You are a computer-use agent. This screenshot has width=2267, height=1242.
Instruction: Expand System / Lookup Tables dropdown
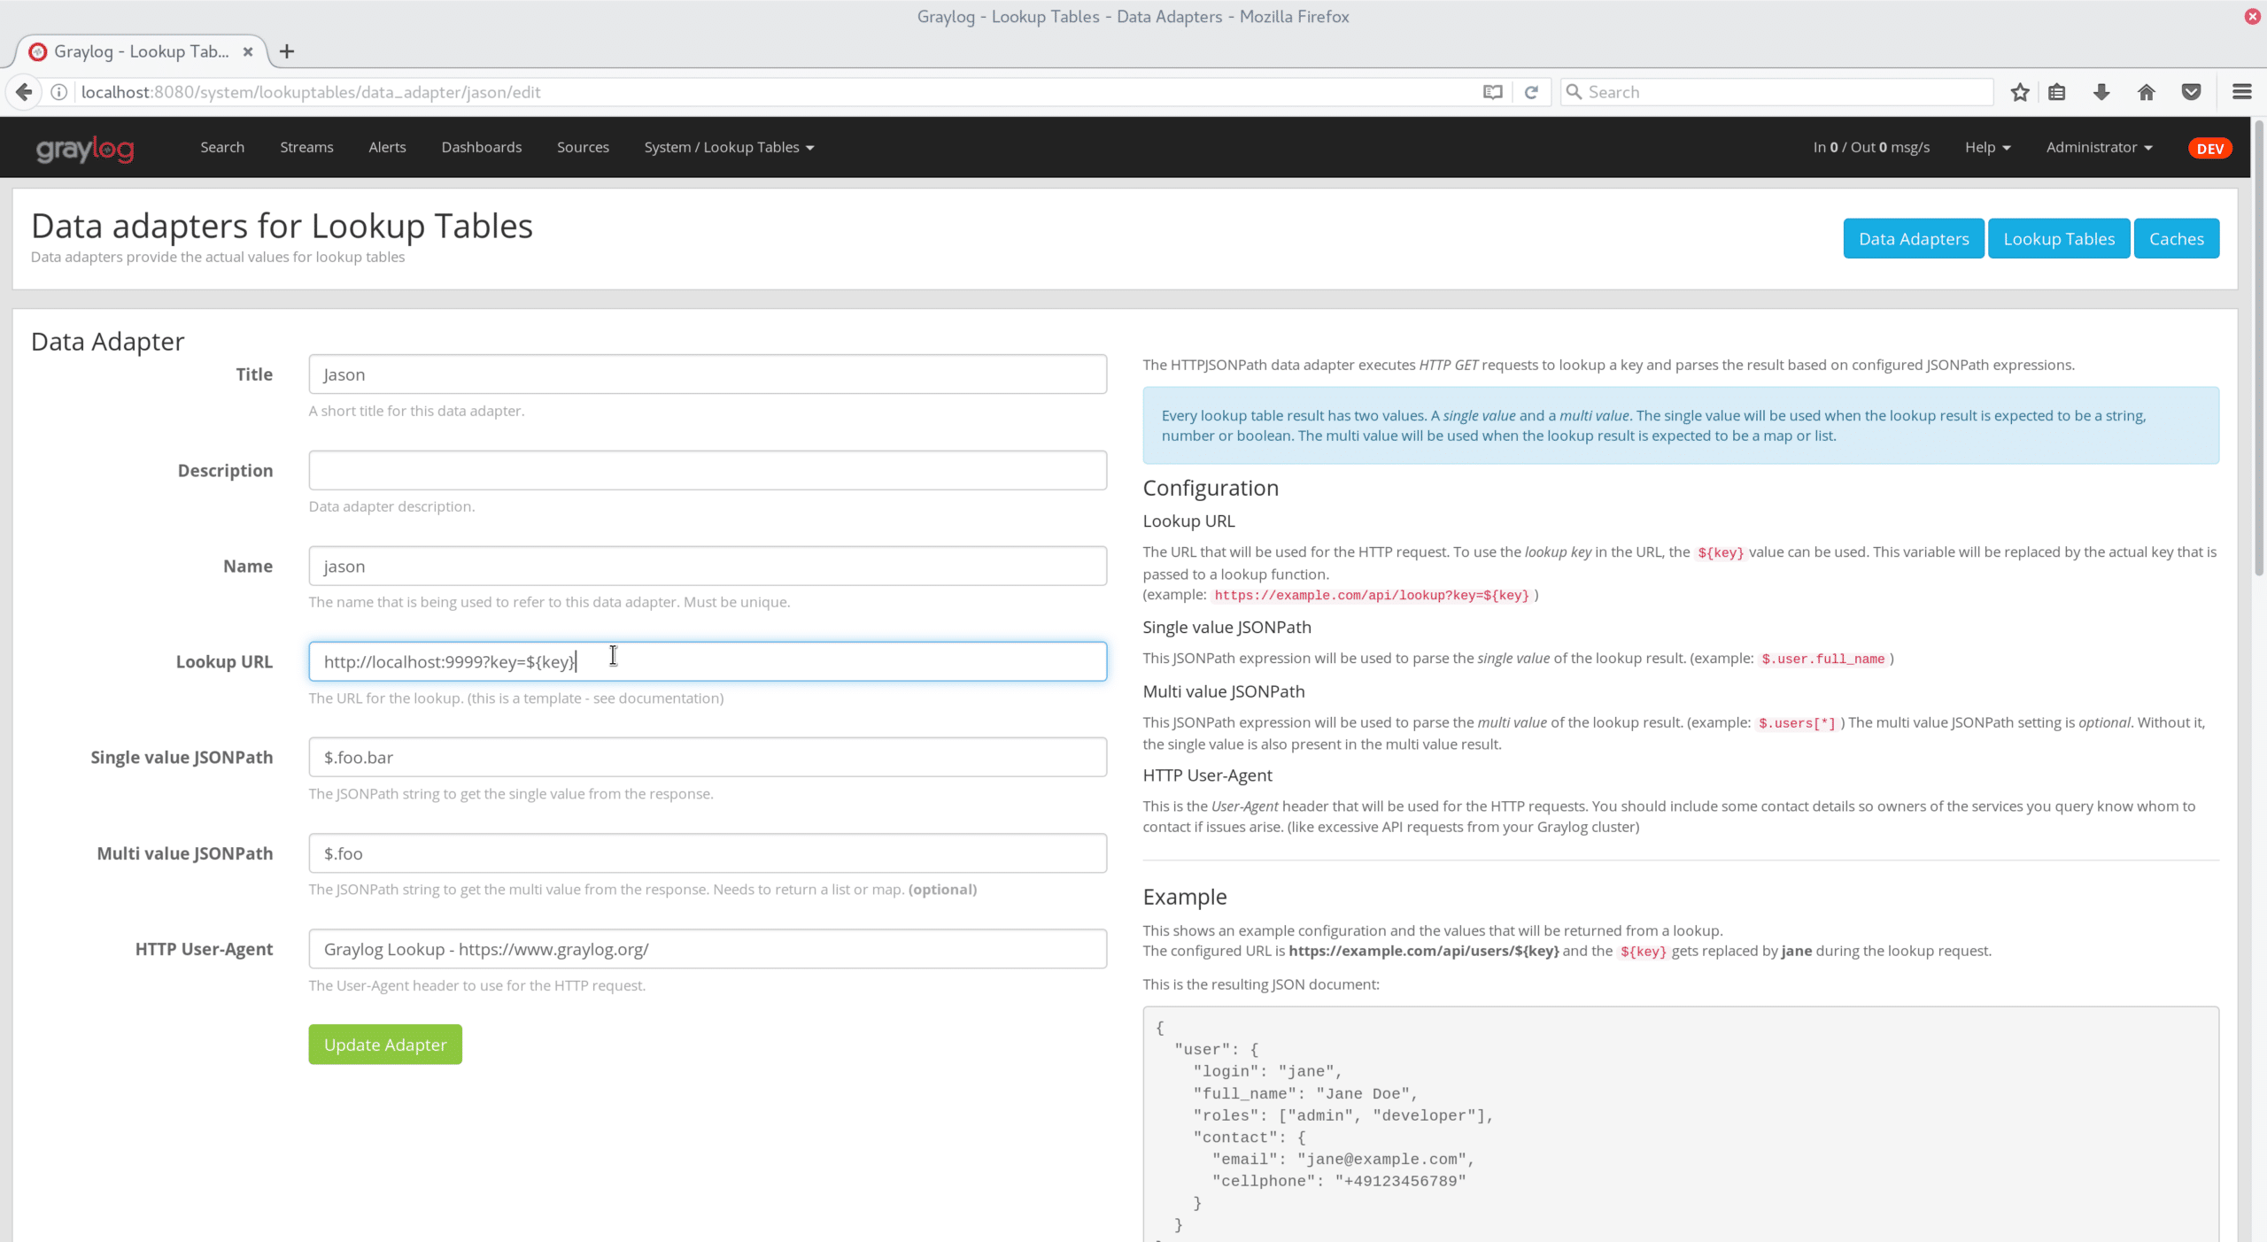click(x=728, y=147)
